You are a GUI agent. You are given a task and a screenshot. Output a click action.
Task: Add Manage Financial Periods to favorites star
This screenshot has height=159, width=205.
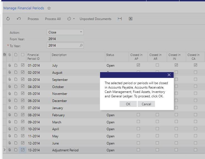tap(49, 8)
